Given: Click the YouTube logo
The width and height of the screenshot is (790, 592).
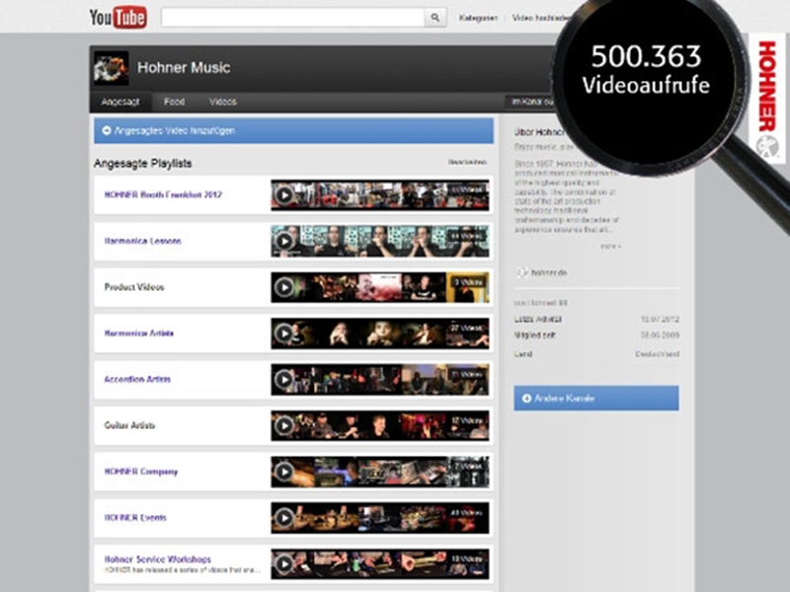Looking at the screenshot, I should (x=118, y=17).
